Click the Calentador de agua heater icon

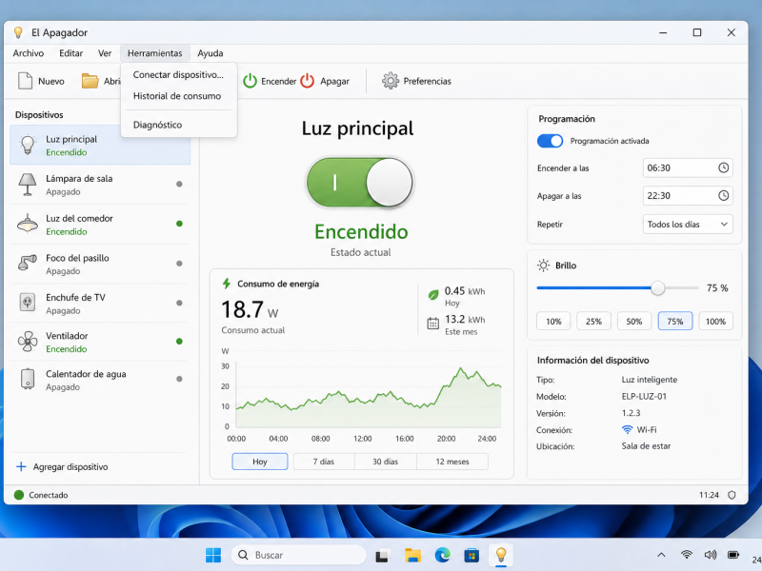click(28, 379)
